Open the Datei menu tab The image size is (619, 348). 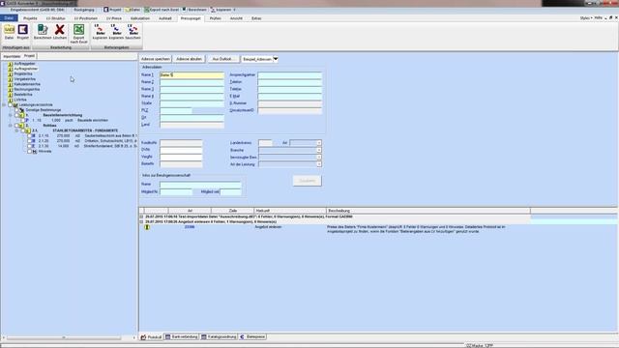[x=9, y=18]
